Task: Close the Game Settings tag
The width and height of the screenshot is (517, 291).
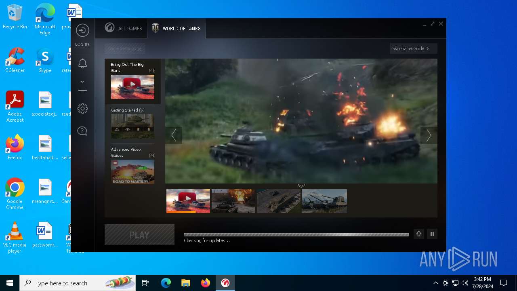Action: 139,49
